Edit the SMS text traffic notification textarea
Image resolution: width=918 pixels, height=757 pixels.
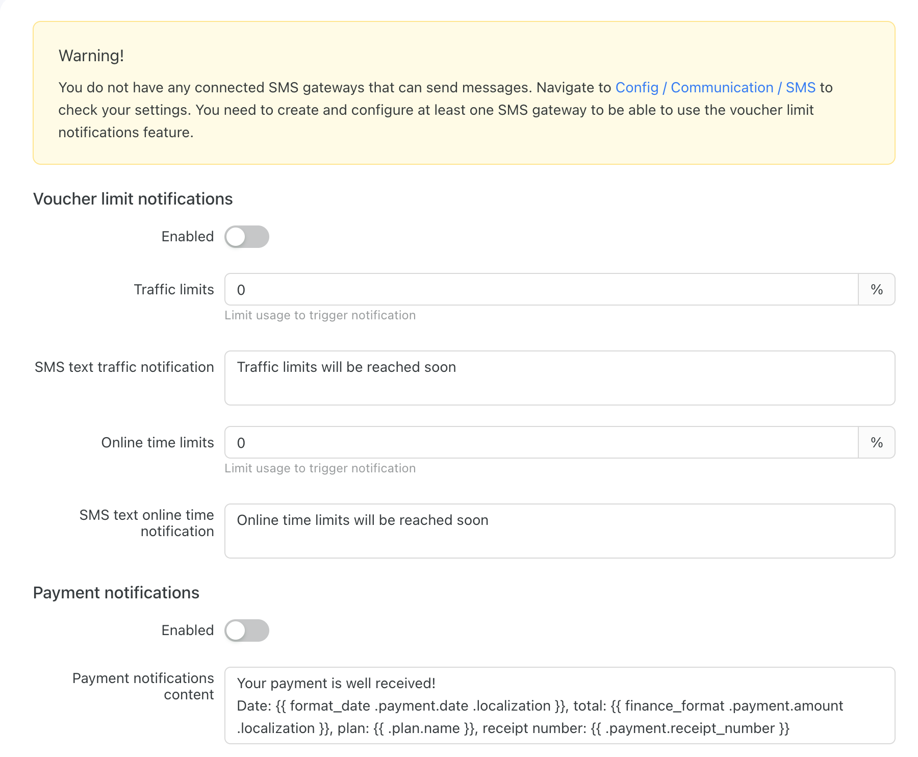click(560, 378)
